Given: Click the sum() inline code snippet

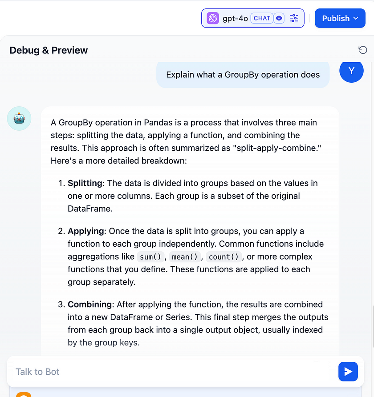Looking at the screenshot, I should (x=150, y=257).
